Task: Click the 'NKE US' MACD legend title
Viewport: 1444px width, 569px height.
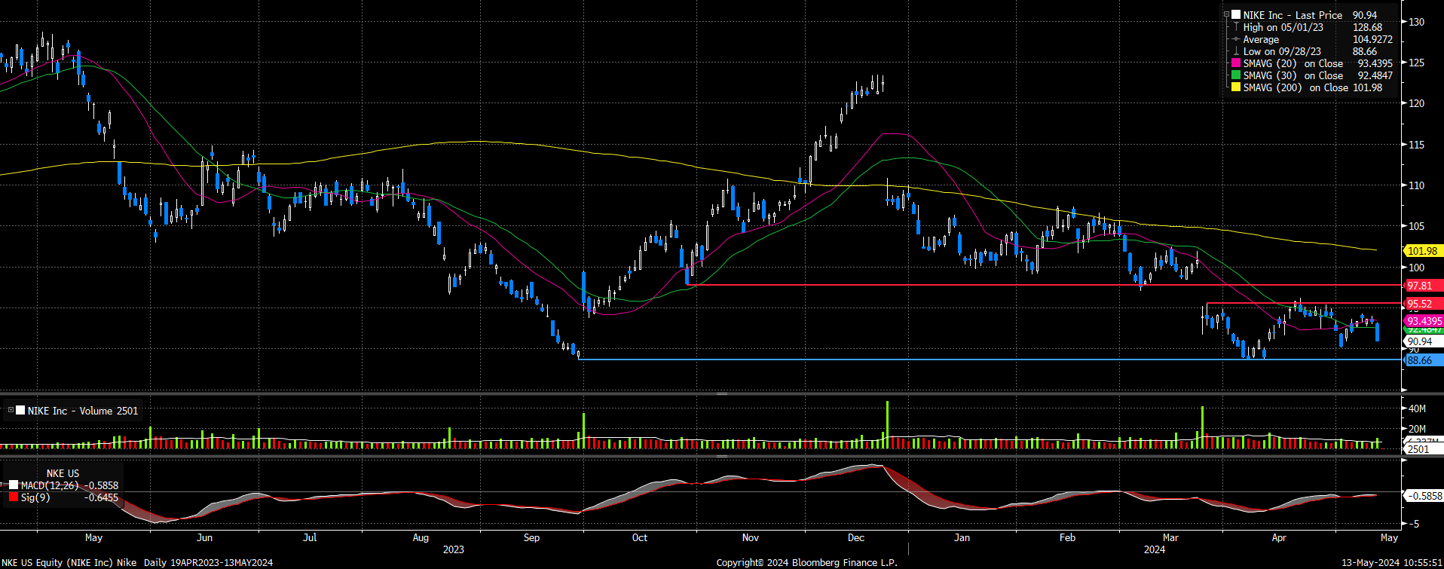Action: point(63,474)
